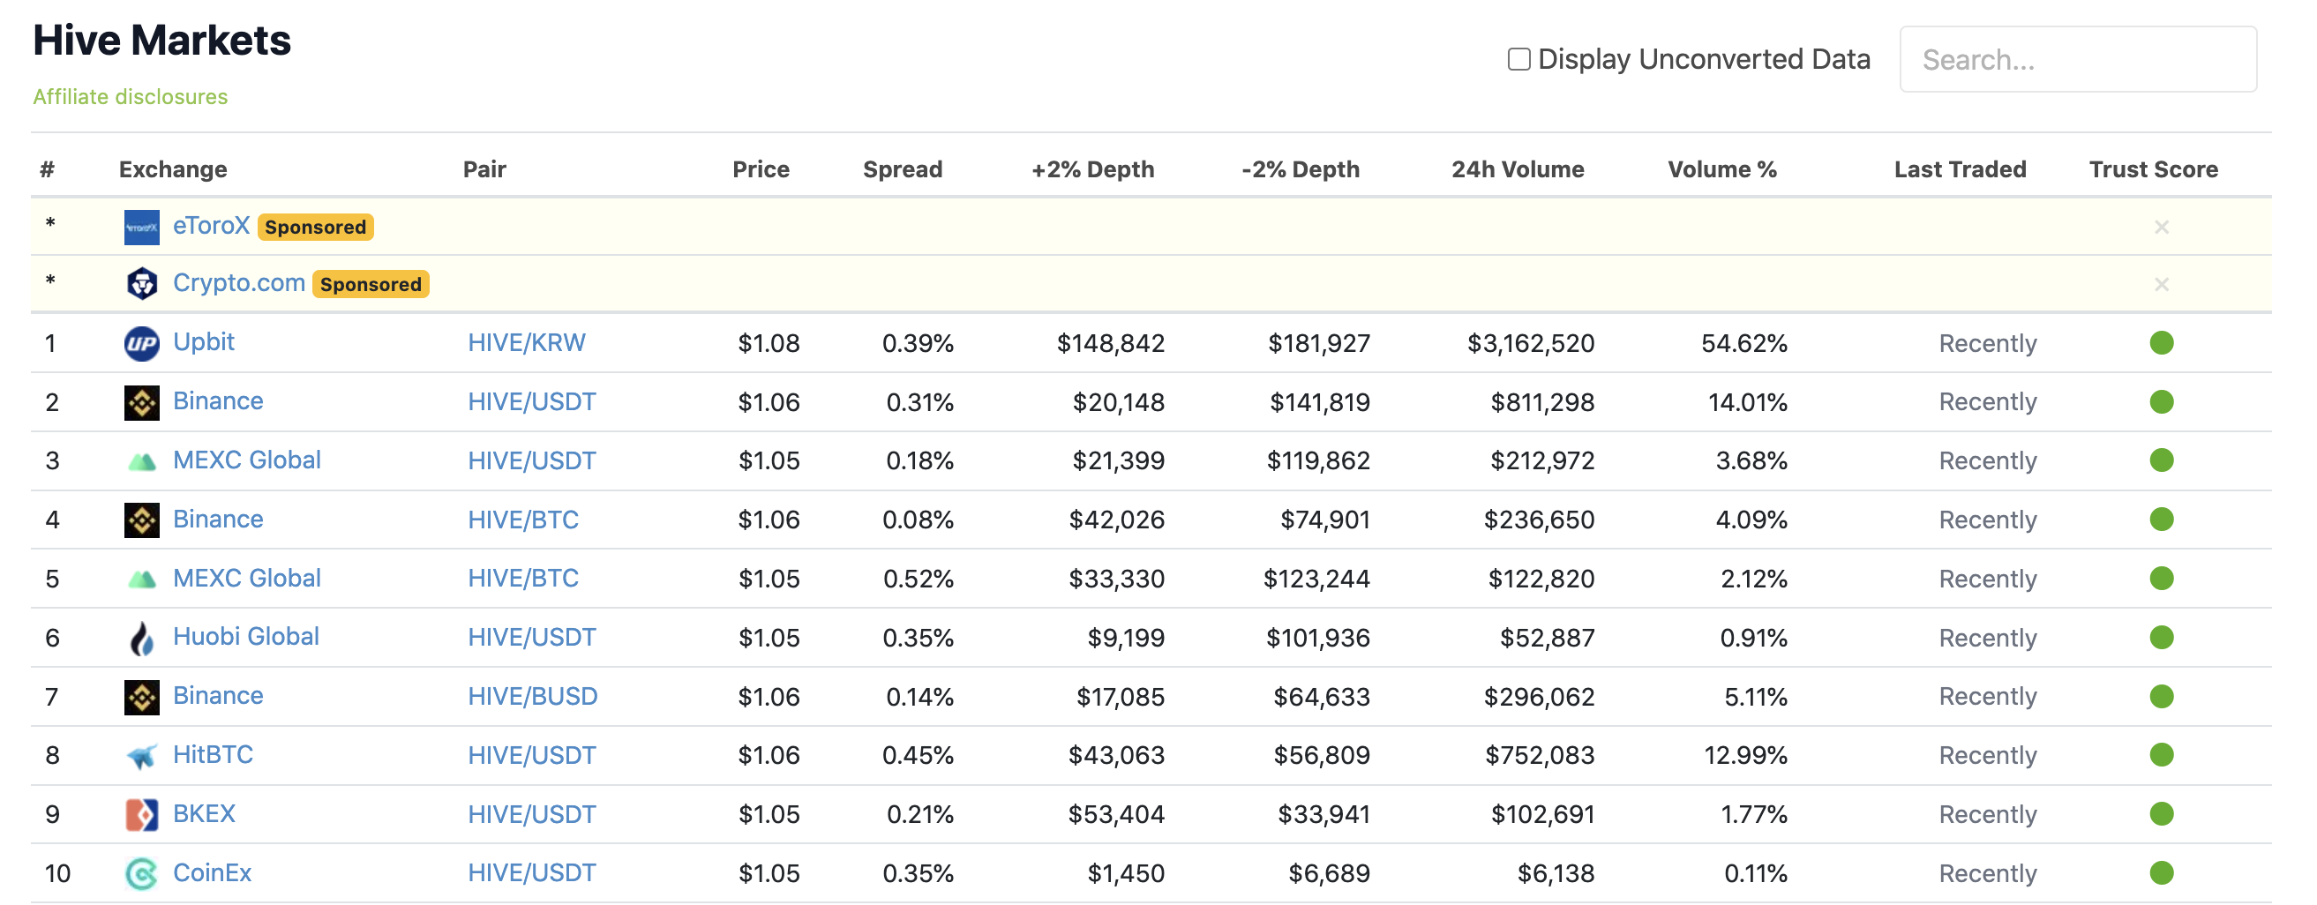The image size is (2317, 905).
Task: Sort by Volume % column header
Action: point(1721,169)
